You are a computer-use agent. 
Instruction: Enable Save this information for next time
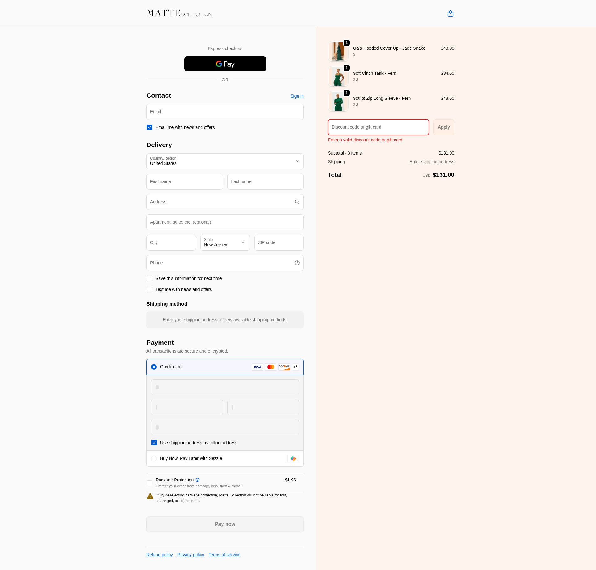point(150,278)
